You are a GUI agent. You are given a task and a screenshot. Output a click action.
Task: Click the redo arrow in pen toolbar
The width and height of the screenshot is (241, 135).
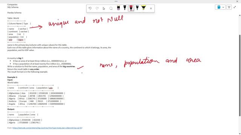(x=97, y=8)
